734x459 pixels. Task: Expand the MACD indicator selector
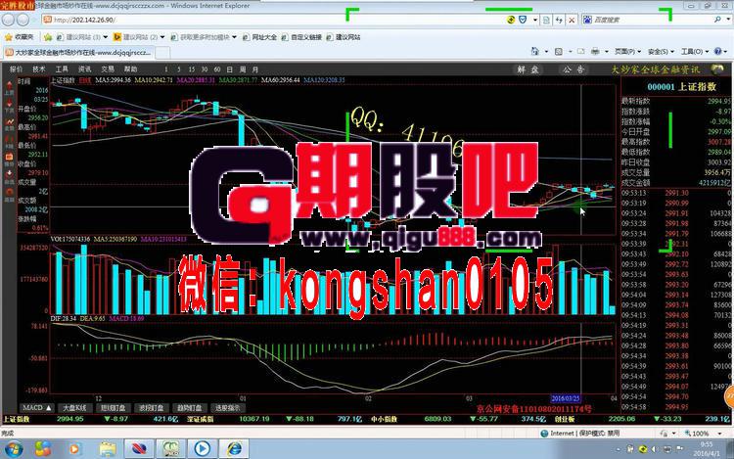[x=36, y=407]
